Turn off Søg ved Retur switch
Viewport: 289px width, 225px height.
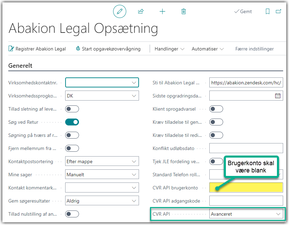[x=72, y=122]
